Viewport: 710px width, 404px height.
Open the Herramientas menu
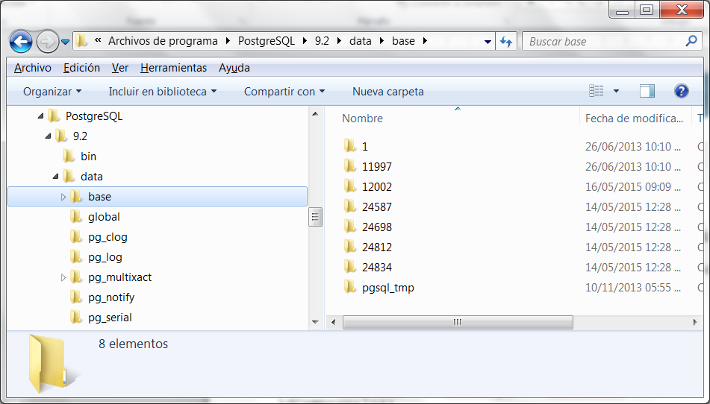point(173,68)
